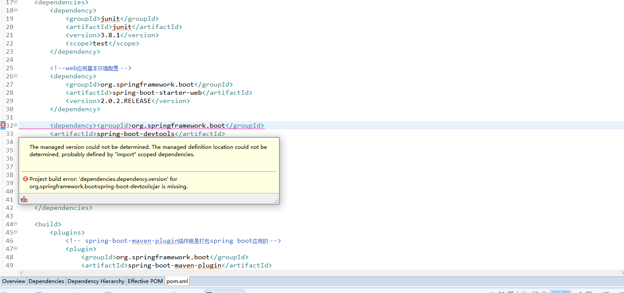Click the web application comment on line 25
The height and width of the screenshot is (293, 624).
[91, 68]
